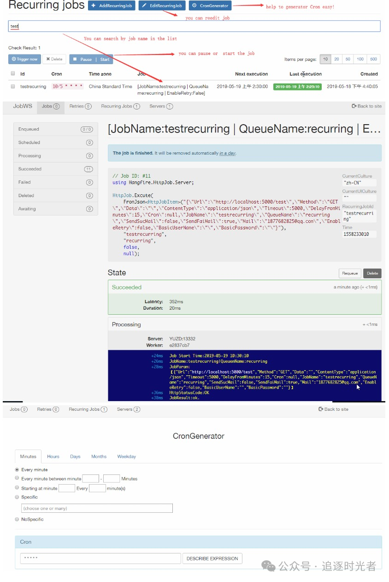Viewport: 389px width, 582px height.
Task: Switch to the Hours tab
Action: (x=53, y=456)
